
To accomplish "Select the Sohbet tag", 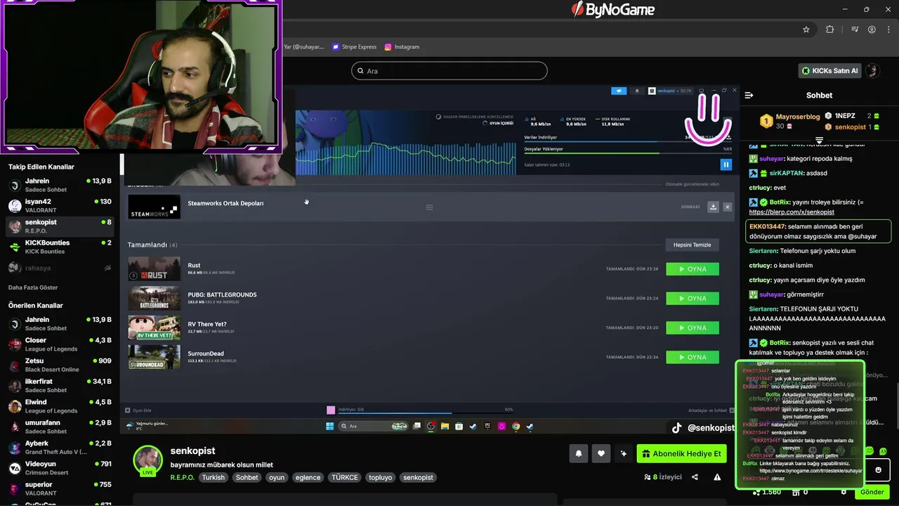I will 247,478.
